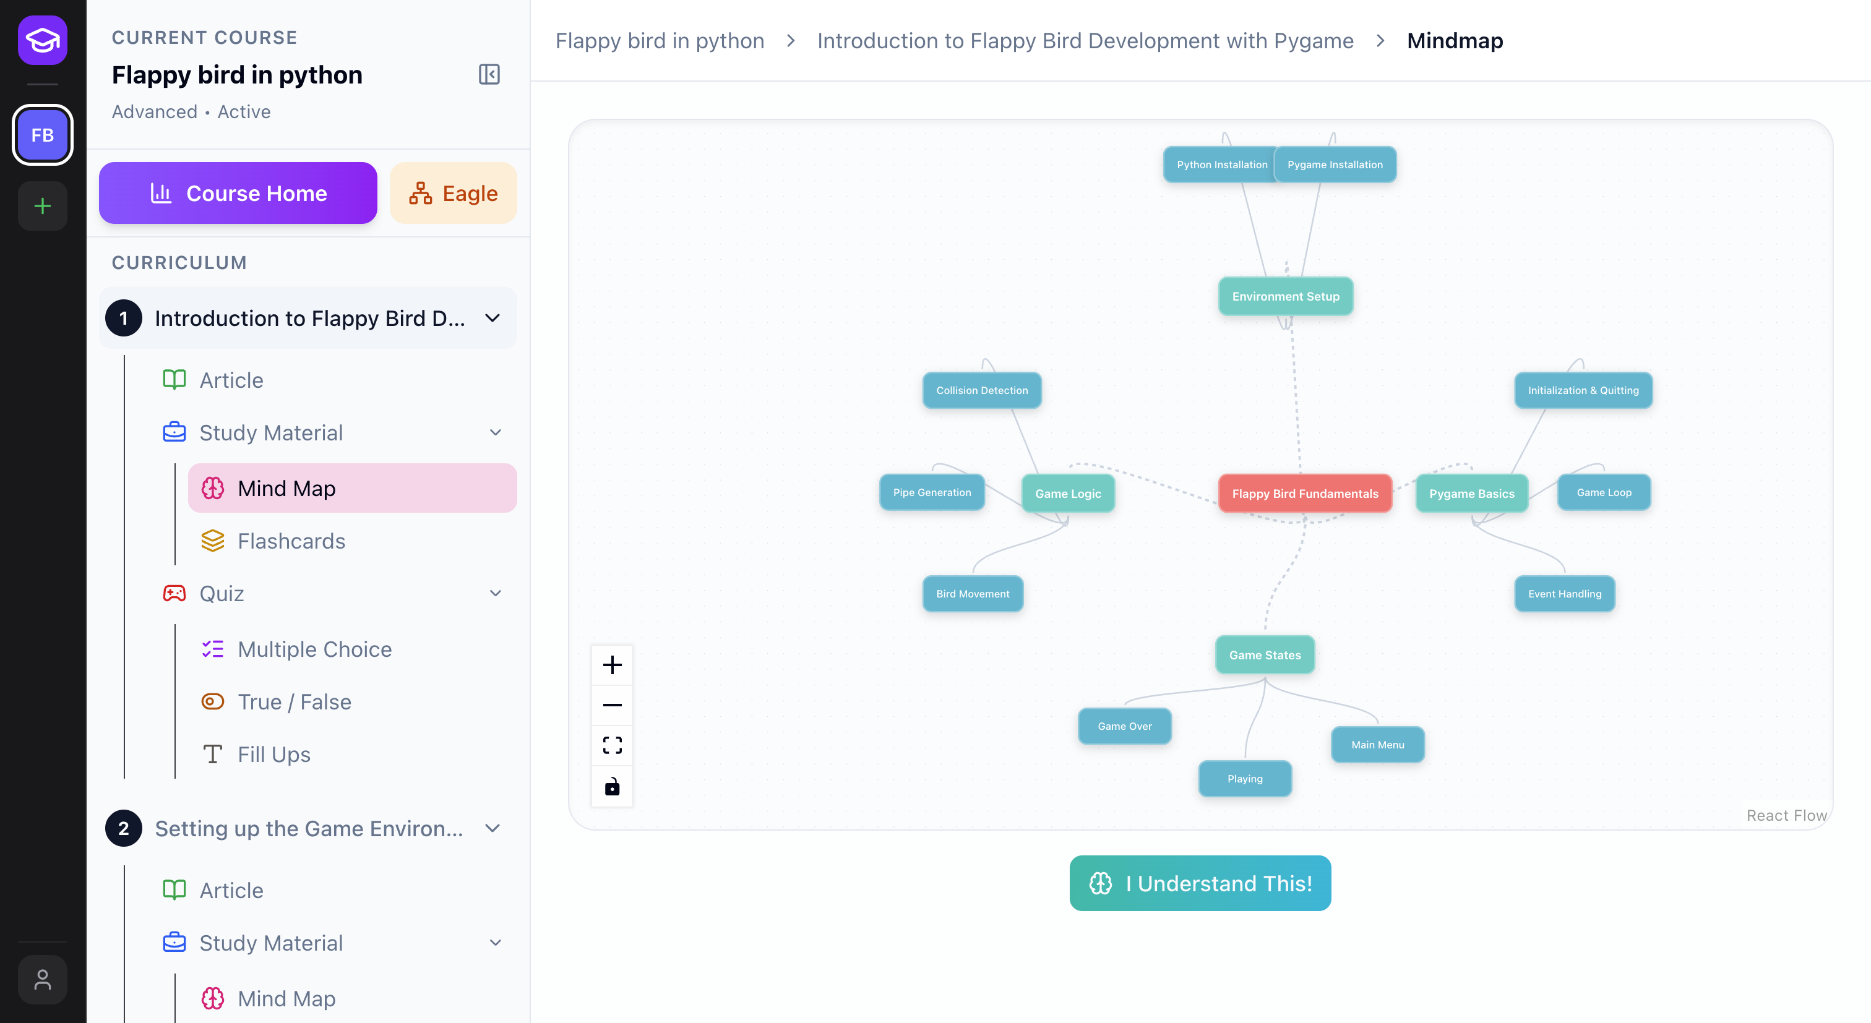Collapse the sidebar panel icon

tap(489, 74)
